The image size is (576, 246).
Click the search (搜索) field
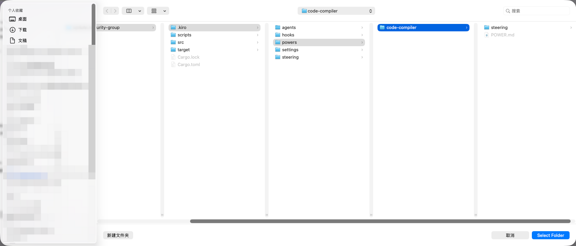click(539, 11)
